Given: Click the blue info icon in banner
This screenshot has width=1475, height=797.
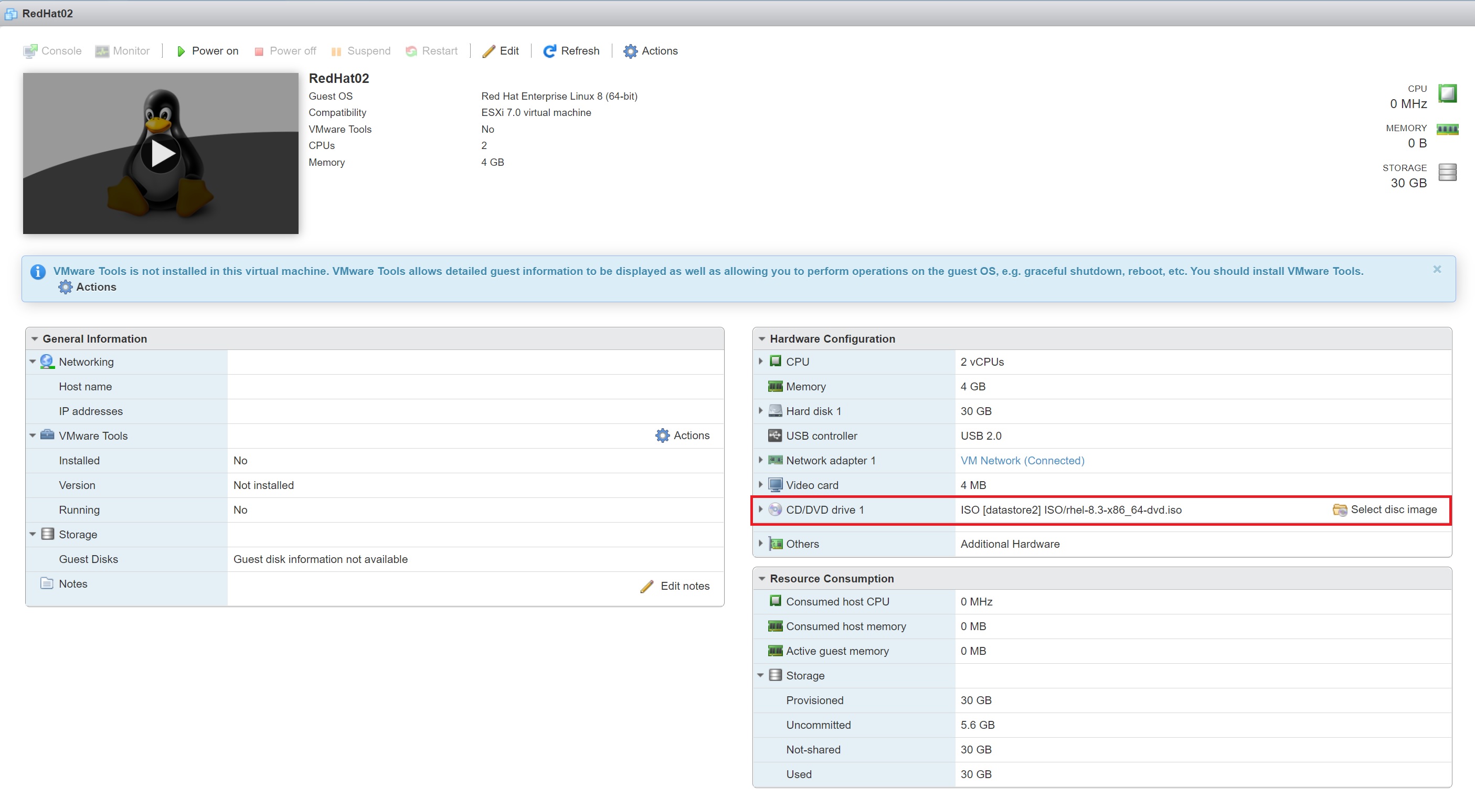Looking at the screenshot, I should (x=38, y=272).
